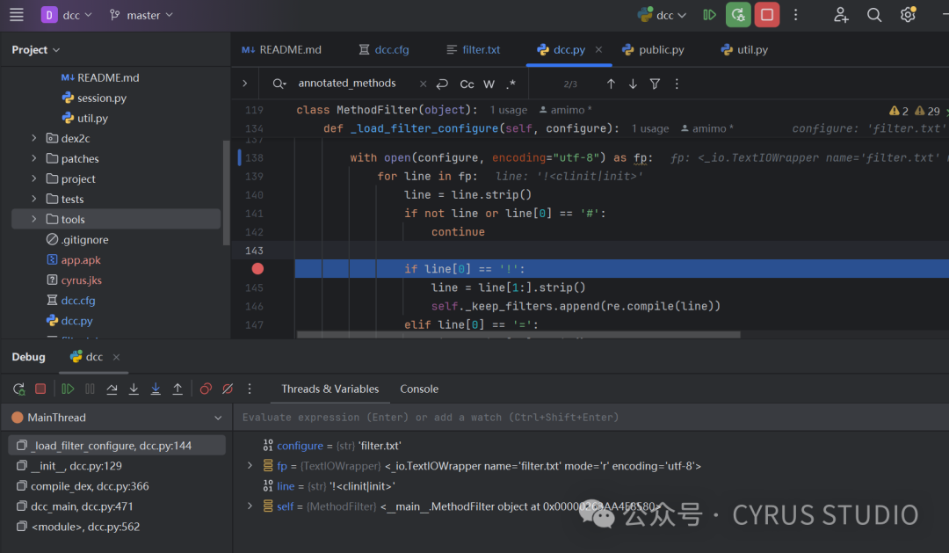The width and height of the screenshot is (949, 553).
Task: Open more actions in top toolbar
Action: pos(796,15)
